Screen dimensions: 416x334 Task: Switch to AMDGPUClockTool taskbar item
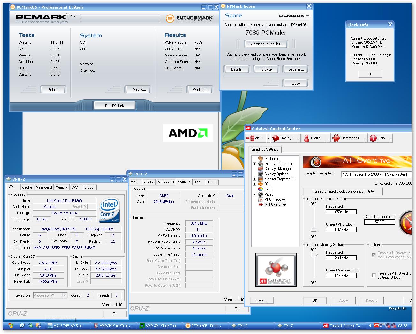click(x=114, y=326)
